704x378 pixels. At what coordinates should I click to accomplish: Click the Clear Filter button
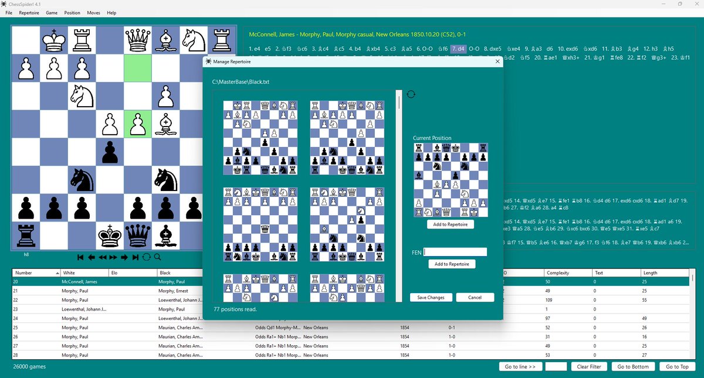(588, 367)
